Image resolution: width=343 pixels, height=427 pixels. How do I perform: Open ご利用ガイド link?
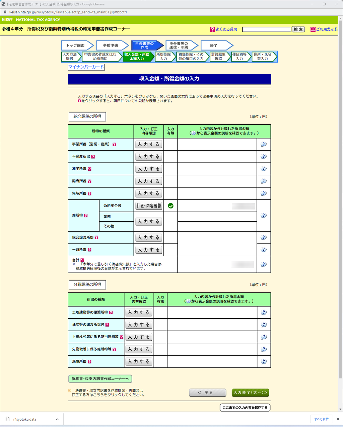[327, 29]
